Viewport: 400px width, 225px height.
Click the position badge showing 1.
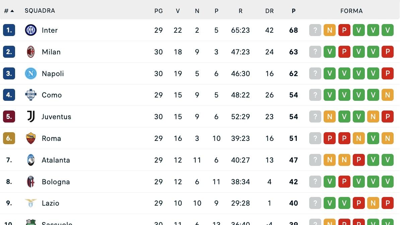[9, 30]
